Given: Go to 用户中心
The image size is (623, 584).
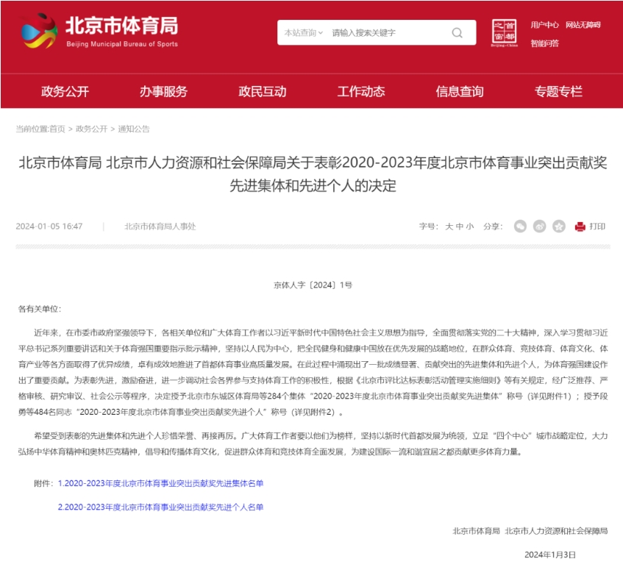Looking at the screenshot, I should 544,25.
